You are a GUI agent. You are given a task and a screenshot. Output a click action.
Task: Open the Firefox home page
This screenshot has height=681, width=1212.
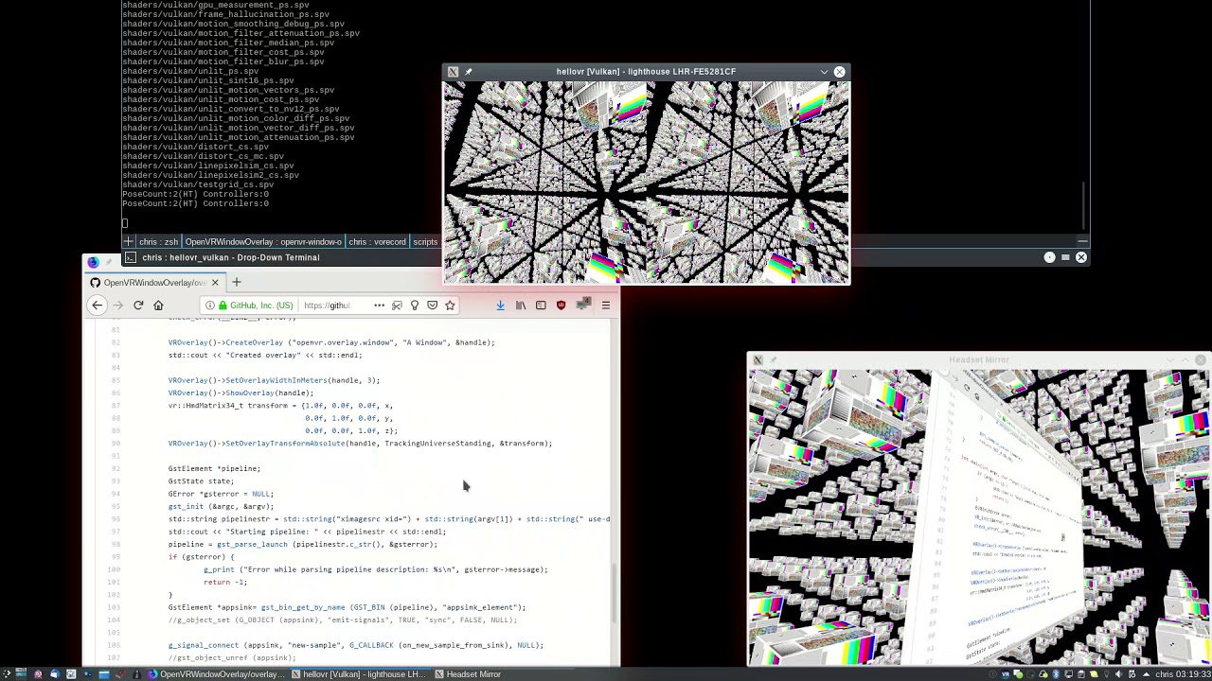(x=158, y=306)
